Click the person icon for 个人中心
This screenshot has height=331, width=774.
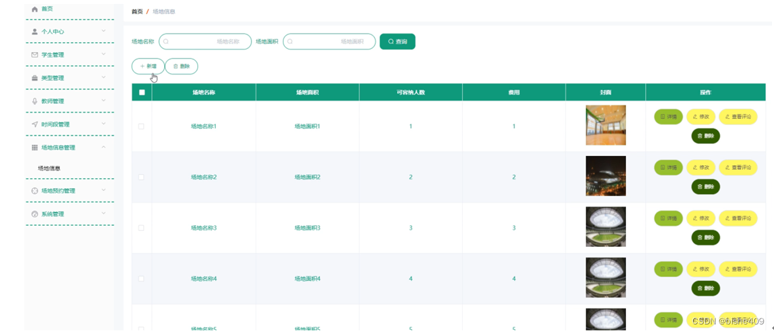(x=34, y=32)
